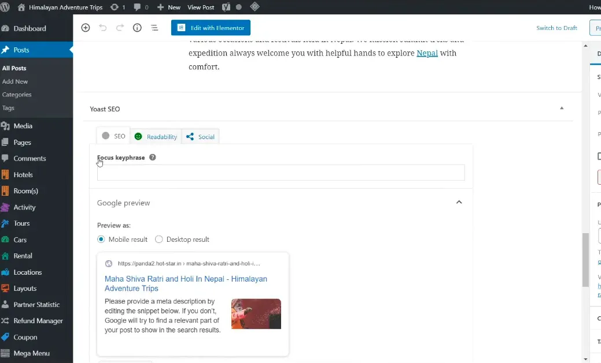
Task: Click the Edit with Elementor button
Action: point(211,28)
